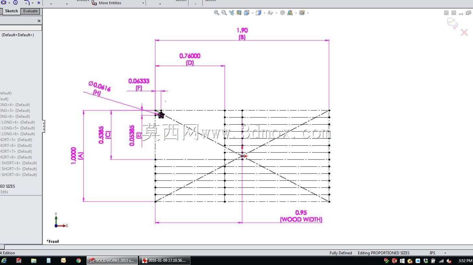The width and height of the screenshot is (473, 265).
Task: Select the 0.95 (WOOD WIDTH) dimension
Action: tap(301, 216)
